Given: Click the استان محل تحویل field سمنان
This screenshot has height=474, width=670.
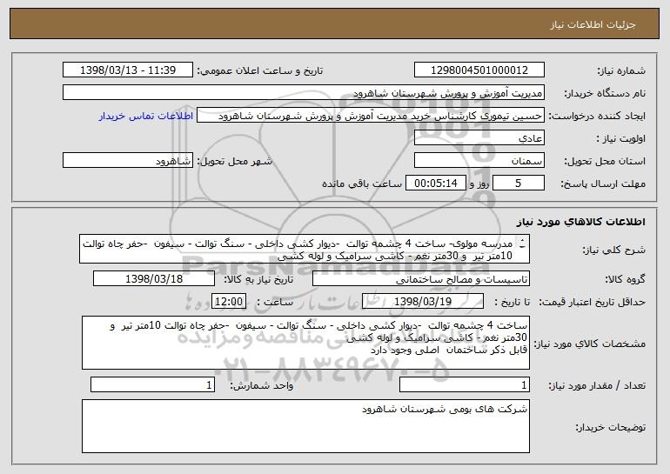Looking at the screenshot, I should (479, 161).
